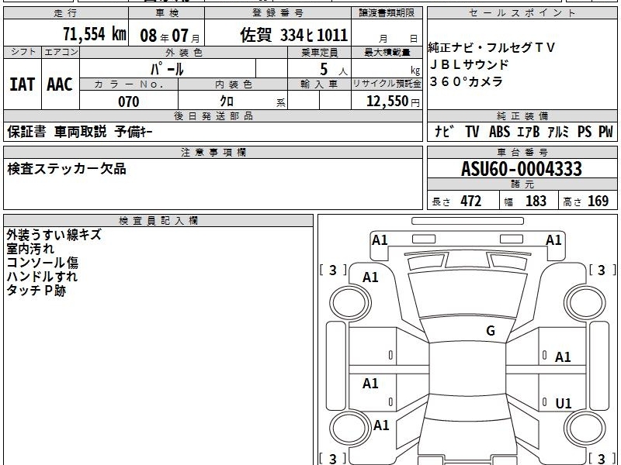
Task: Select the PS equipment label
Action: pyautogui.click(x=585, y=132)
